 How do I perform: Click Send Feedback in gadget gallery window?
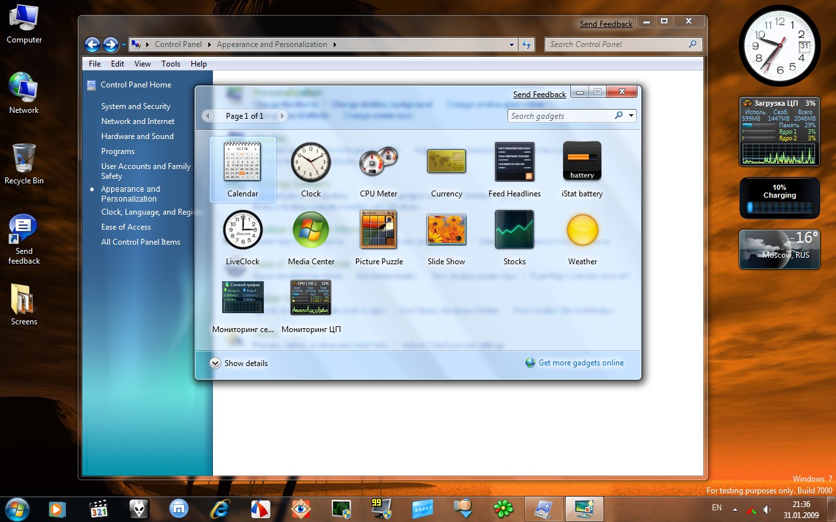click(539, 95)
